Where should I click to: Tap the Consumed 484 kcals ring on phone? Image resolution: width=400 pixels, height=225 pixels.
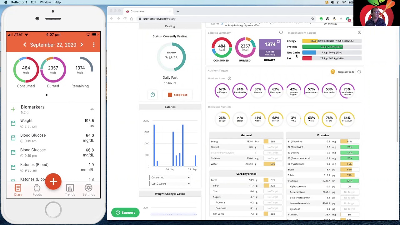click(26, 70)
